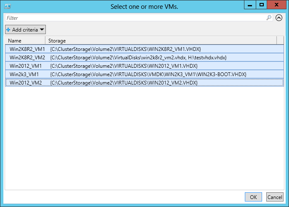Select the Win2012_VM1 row
The image size is (289, 207).
click(25, 66)
